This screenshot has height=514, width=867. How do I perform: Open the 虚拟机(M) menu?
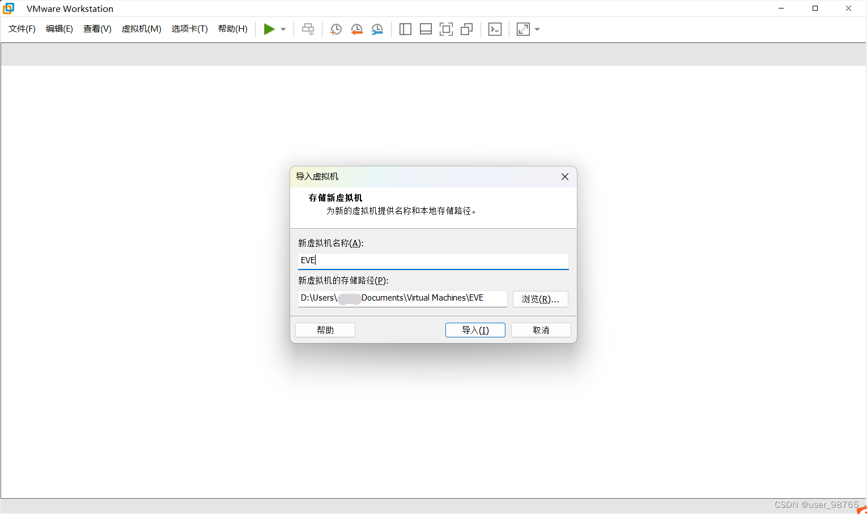click(x=142, y=29)
